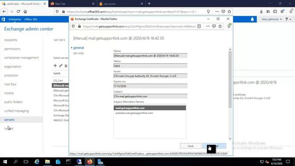Toggle reader view in popup address bar
The height and width of the screenshot is (166, 295).
(x=199, y=26)
